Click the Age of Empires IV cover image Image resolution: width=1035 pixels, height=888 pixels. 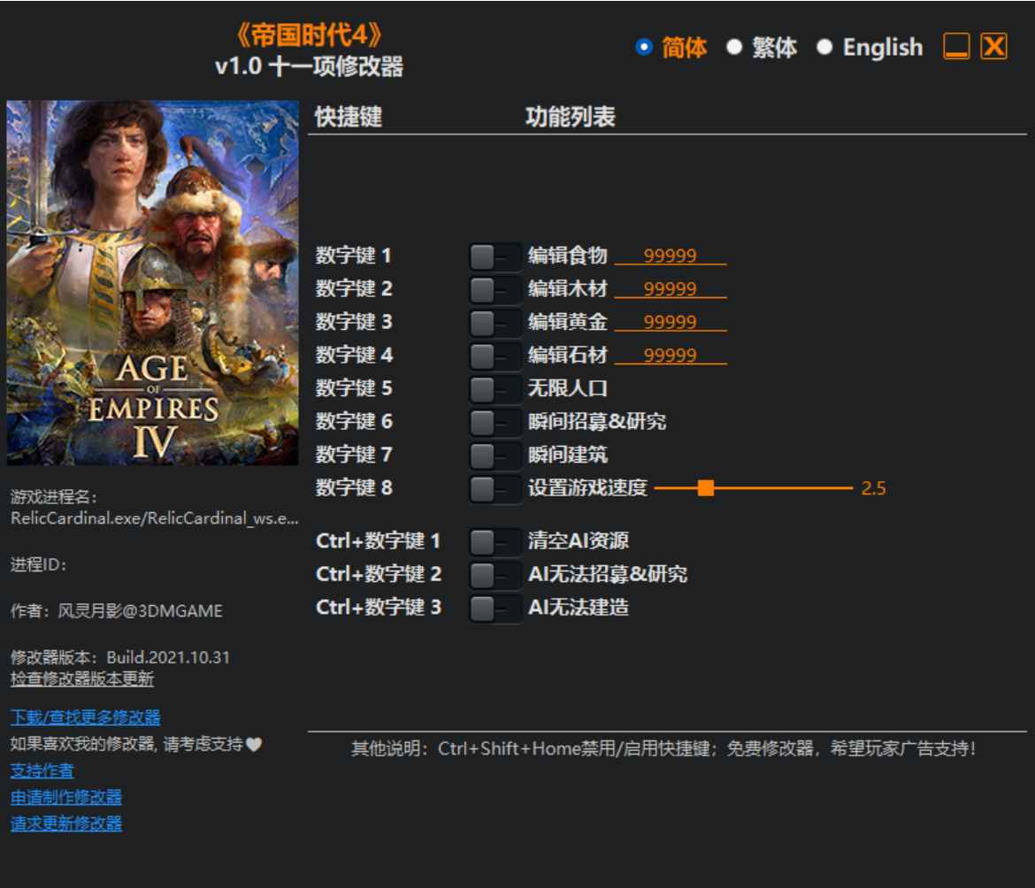[153, 283]
